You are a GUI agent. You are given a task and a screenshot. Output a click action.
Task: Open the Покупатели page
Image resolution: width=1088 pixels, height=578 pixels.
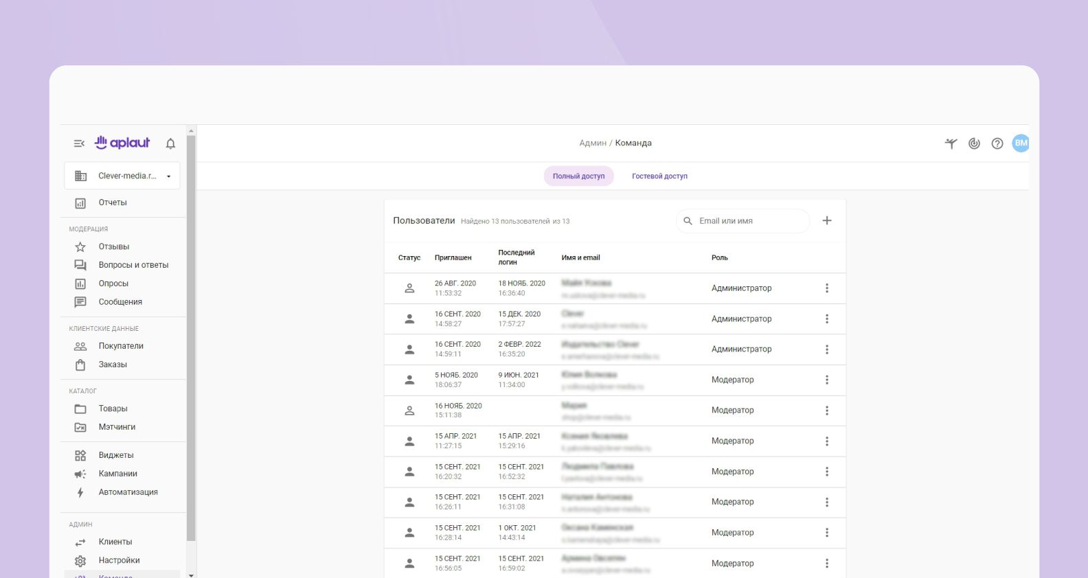(121, 346)
